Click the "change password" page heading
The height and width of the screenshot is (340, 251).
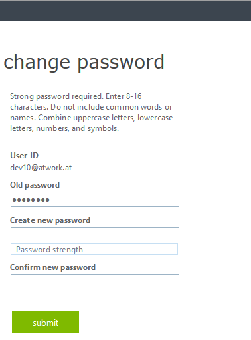pyautogui.click(x=84, y=62)
